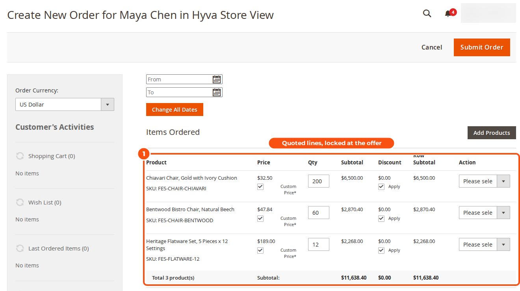
Task: Edit quantity field showing 12
Action: [318, 245]
